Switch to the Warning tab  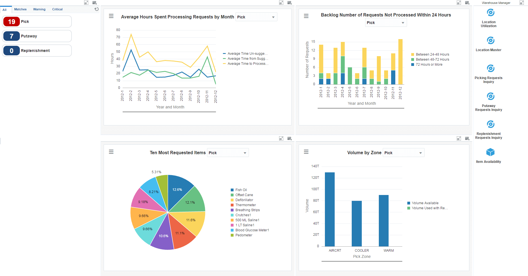(x=39, y=9)
